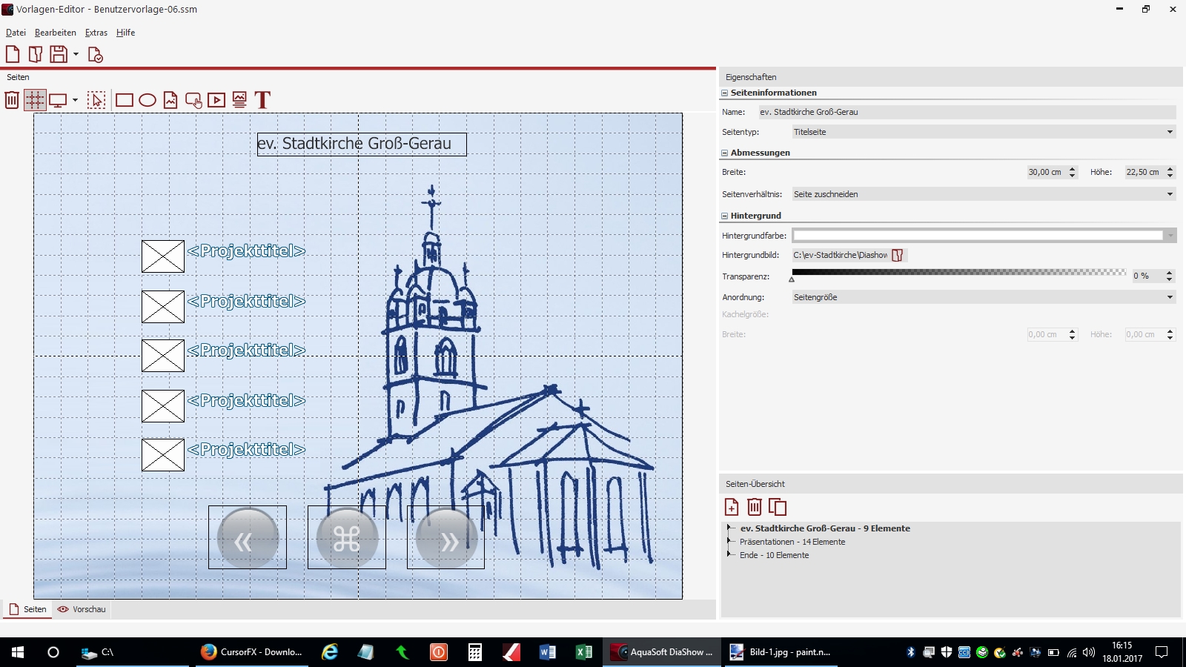Click the home button on the canvas
This screenshot has height=667, width=1186.
point(347,539)
